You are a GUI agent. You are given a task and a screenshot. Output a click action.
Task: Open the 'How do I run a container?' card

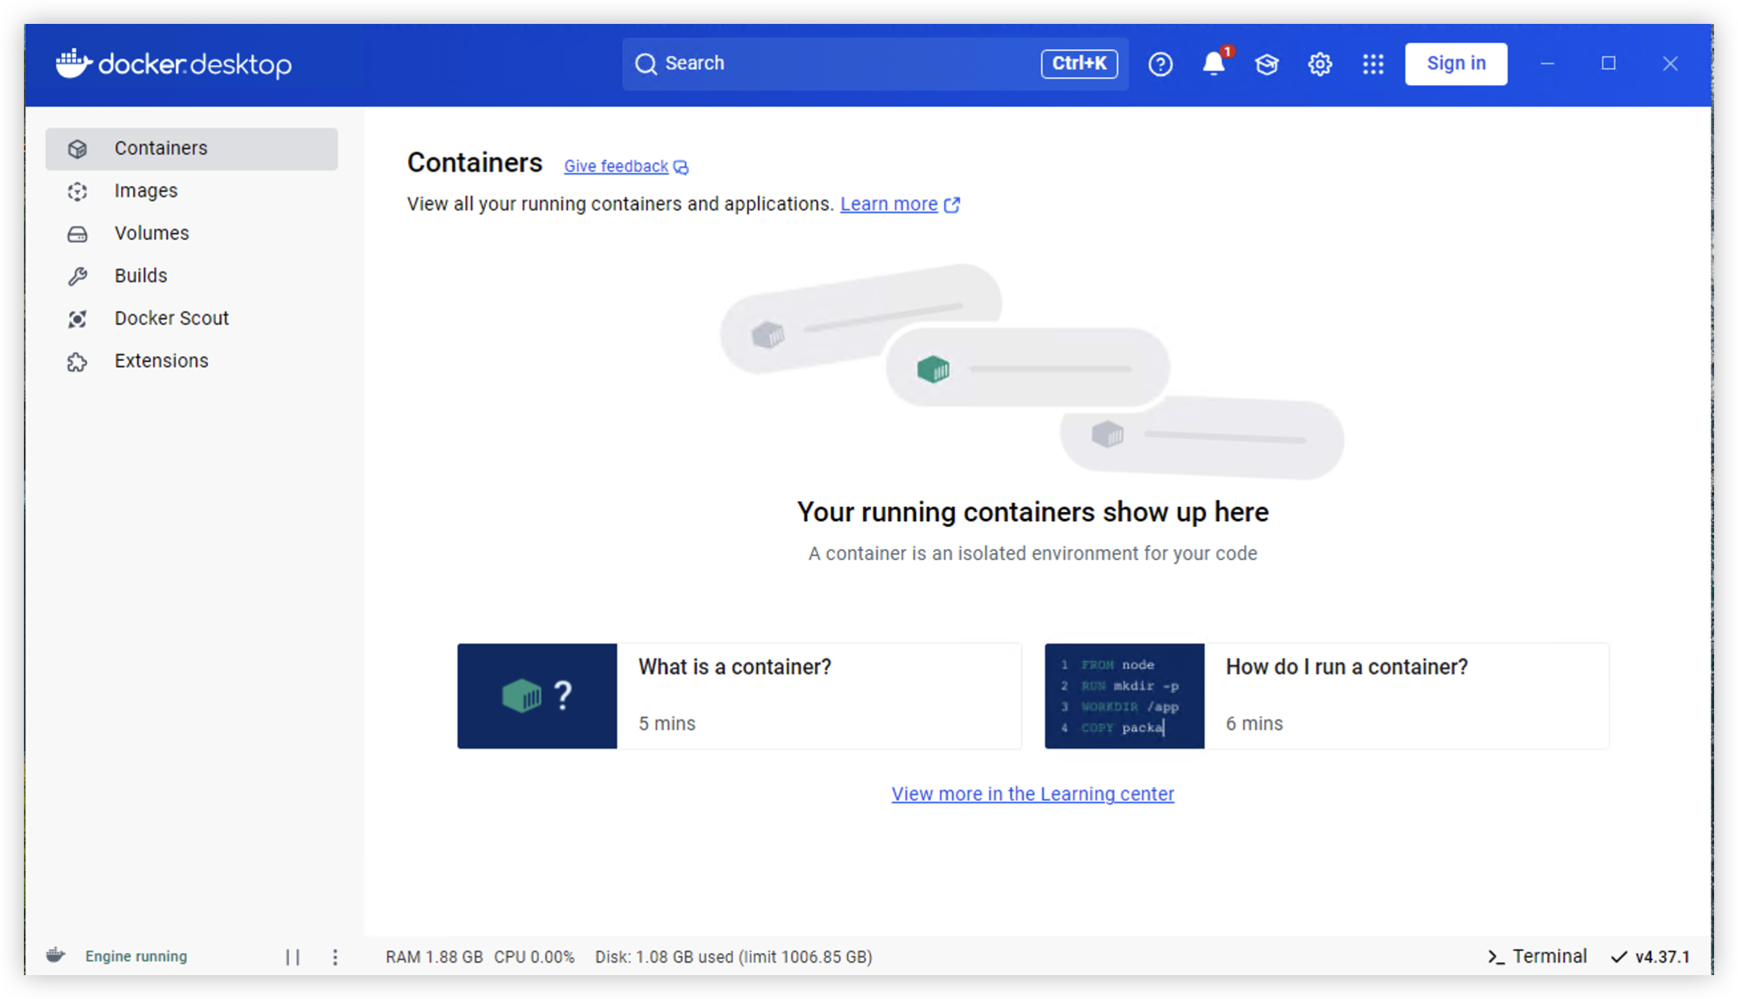tap(1326, 695)
